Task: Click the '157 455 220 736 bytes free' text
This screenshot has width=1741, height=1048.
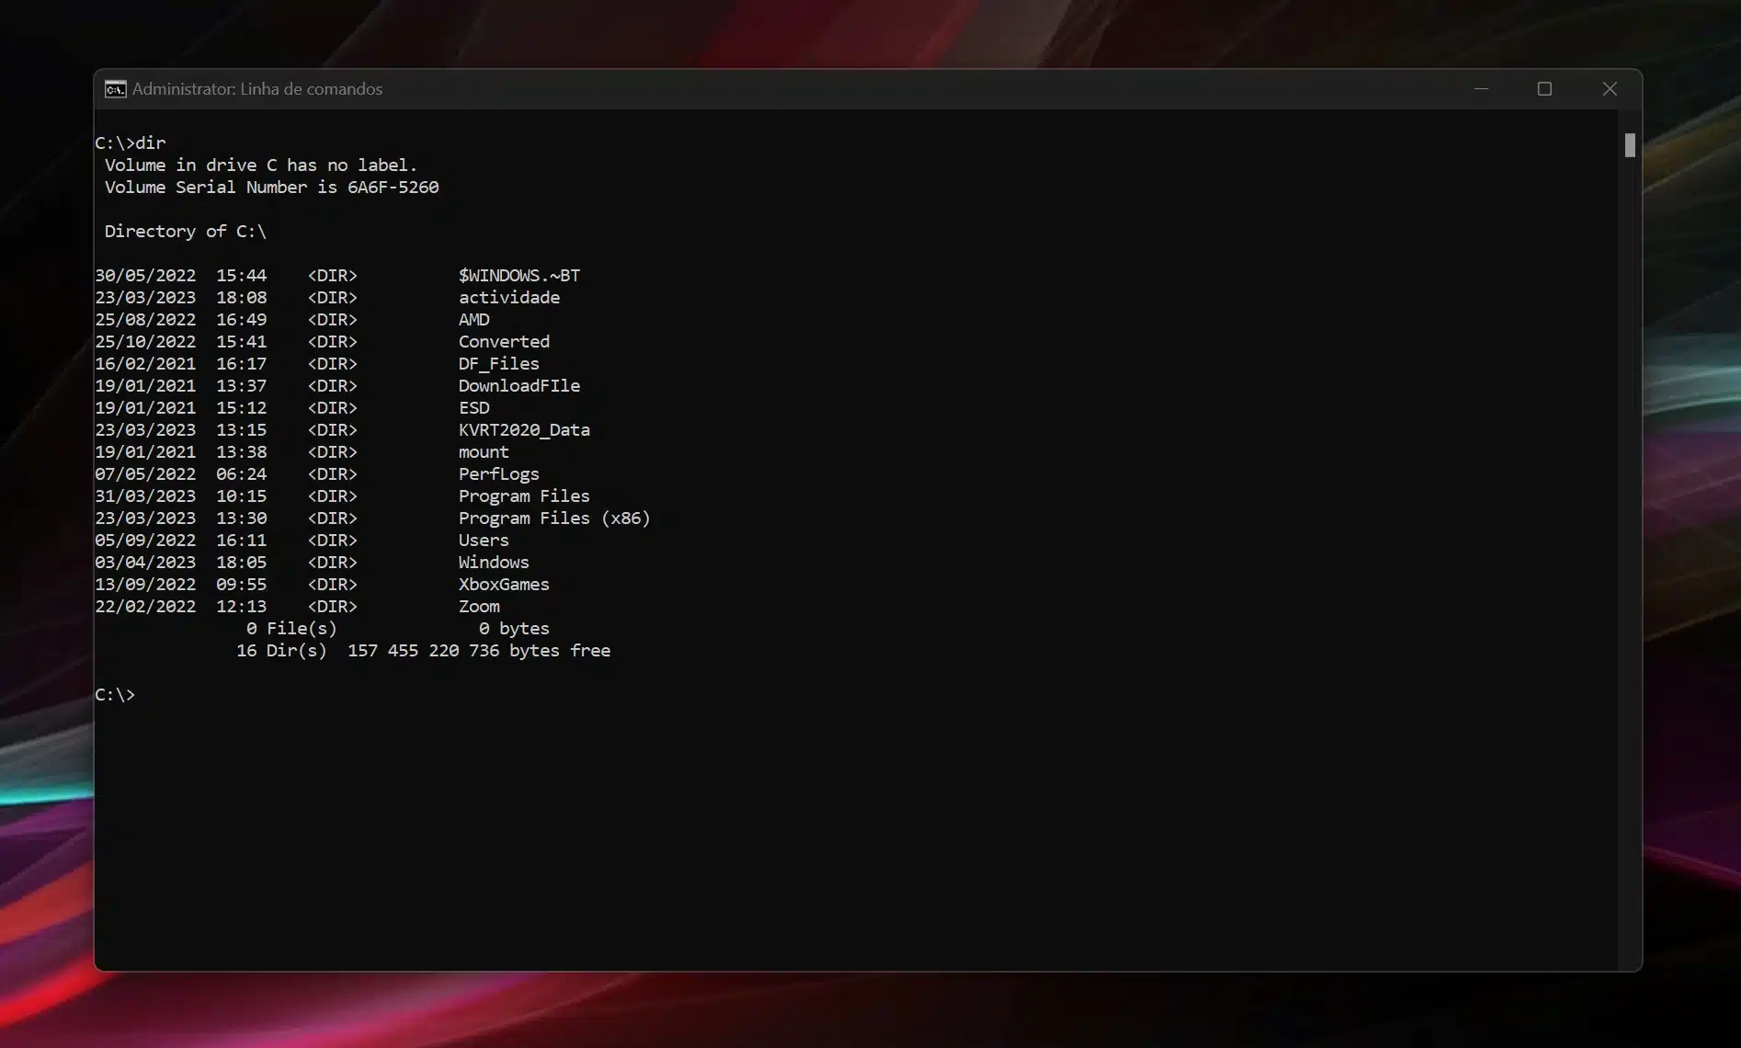Action: 479,650
